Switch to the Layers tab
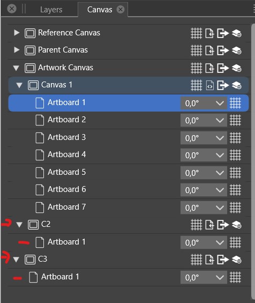This screenshot has height=303, width=255. (51, 10)
